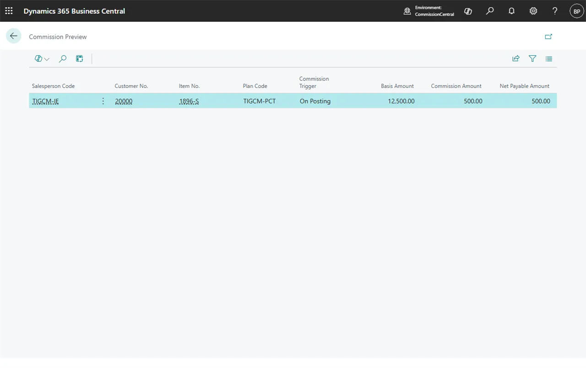Open the notifications bell

(512, 11)
